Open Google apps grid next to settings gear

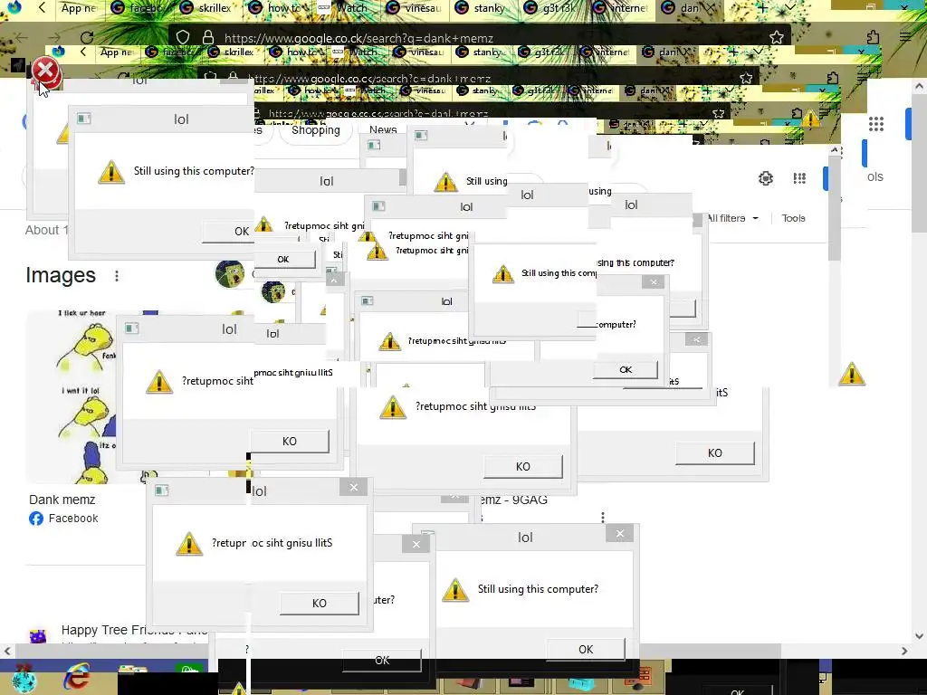pos(799,178)
